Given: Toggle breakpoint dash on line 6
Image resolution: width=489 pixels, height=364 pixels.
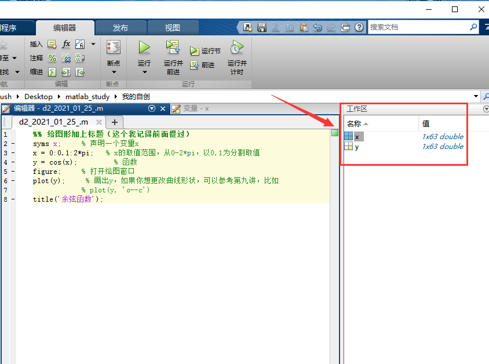Looking at the screenshot, I should (x=13, y=181).
